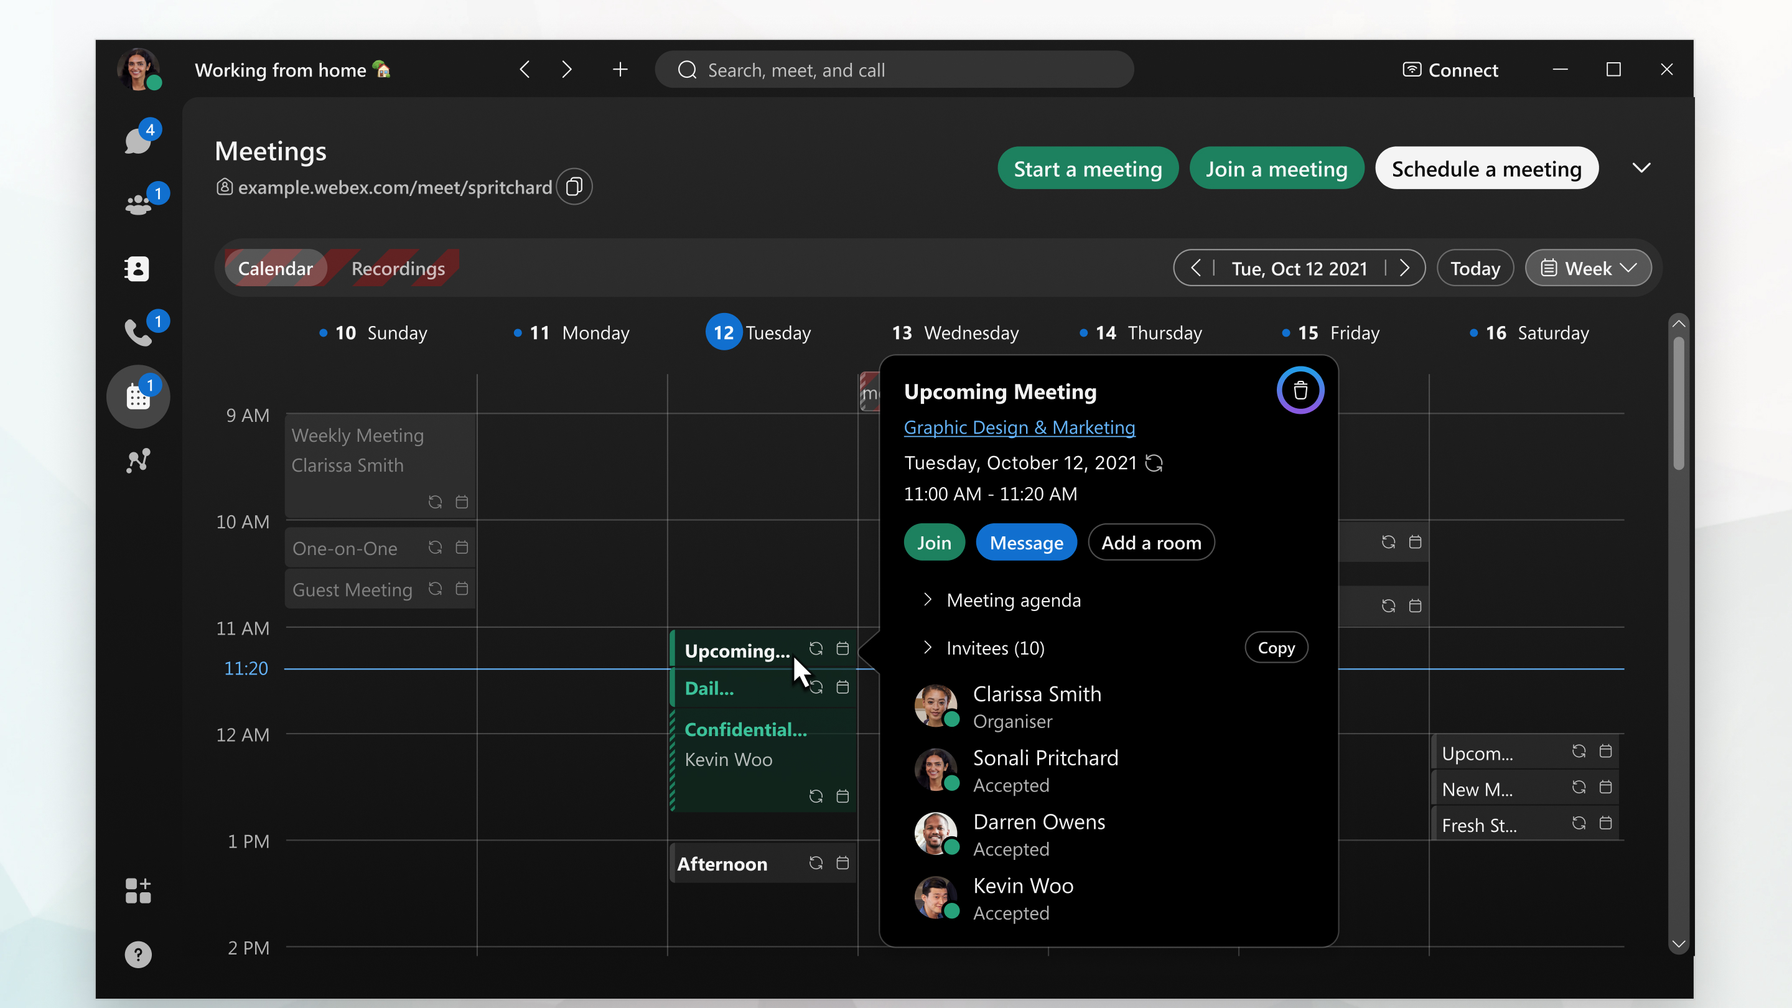Click the calendar sync icon on One-on-One
Screen dimensions: 1792x1008
tap(436, 546)
